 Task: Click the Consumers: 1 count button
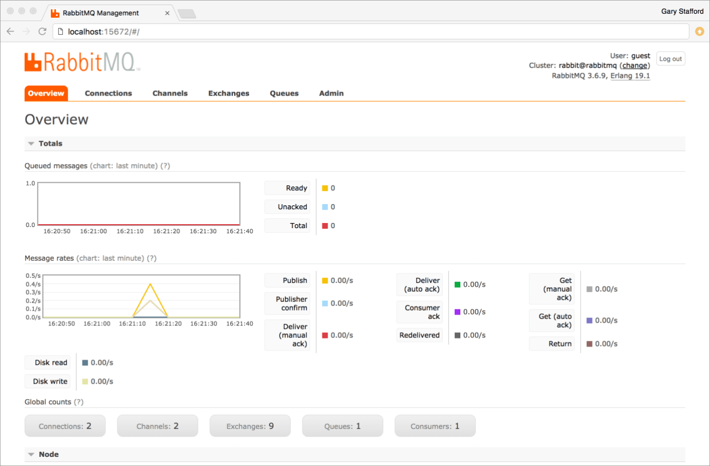point(435,426)
